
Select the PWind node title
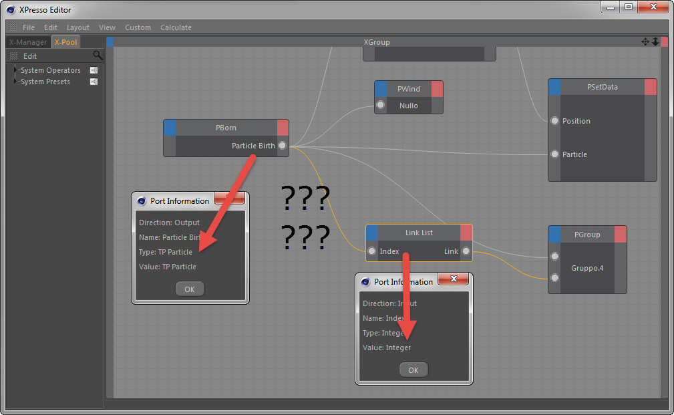(409, 89)
